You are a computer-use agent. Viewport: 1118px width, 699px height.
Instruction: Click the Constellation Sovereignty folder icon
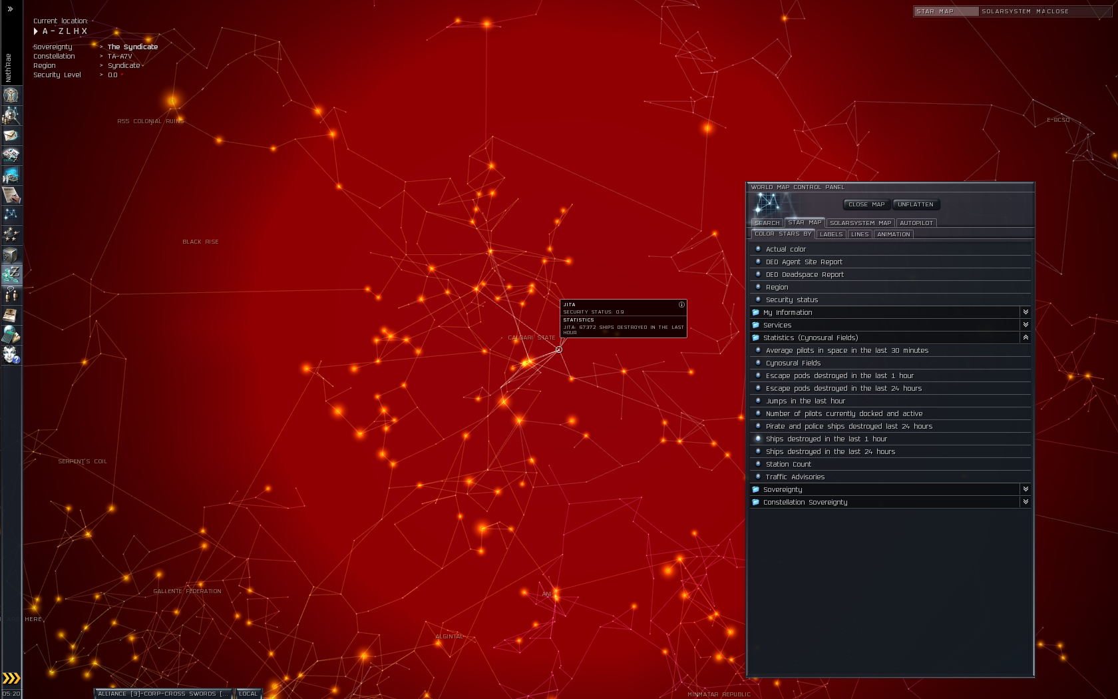click(x=755, y=502)
